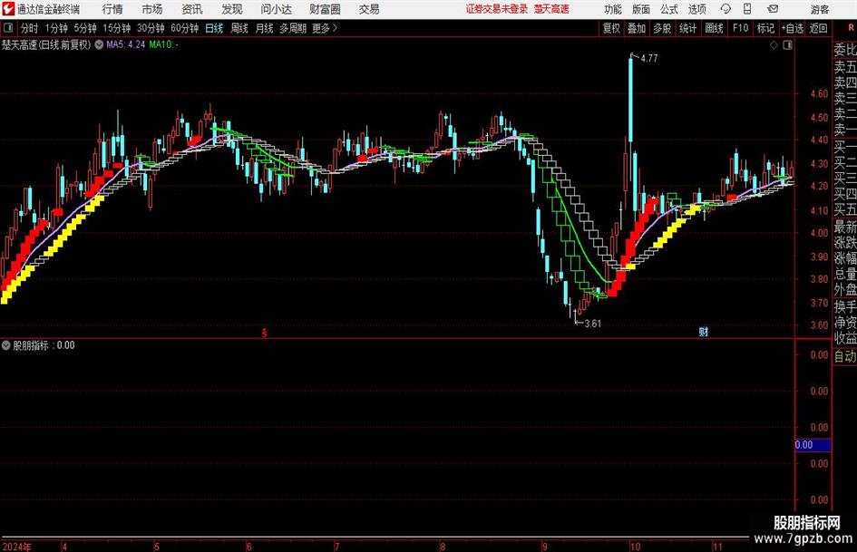Open the 市场 menu
Image resolution: width=857 pixels, height=552 pixels.
[152, 9]
